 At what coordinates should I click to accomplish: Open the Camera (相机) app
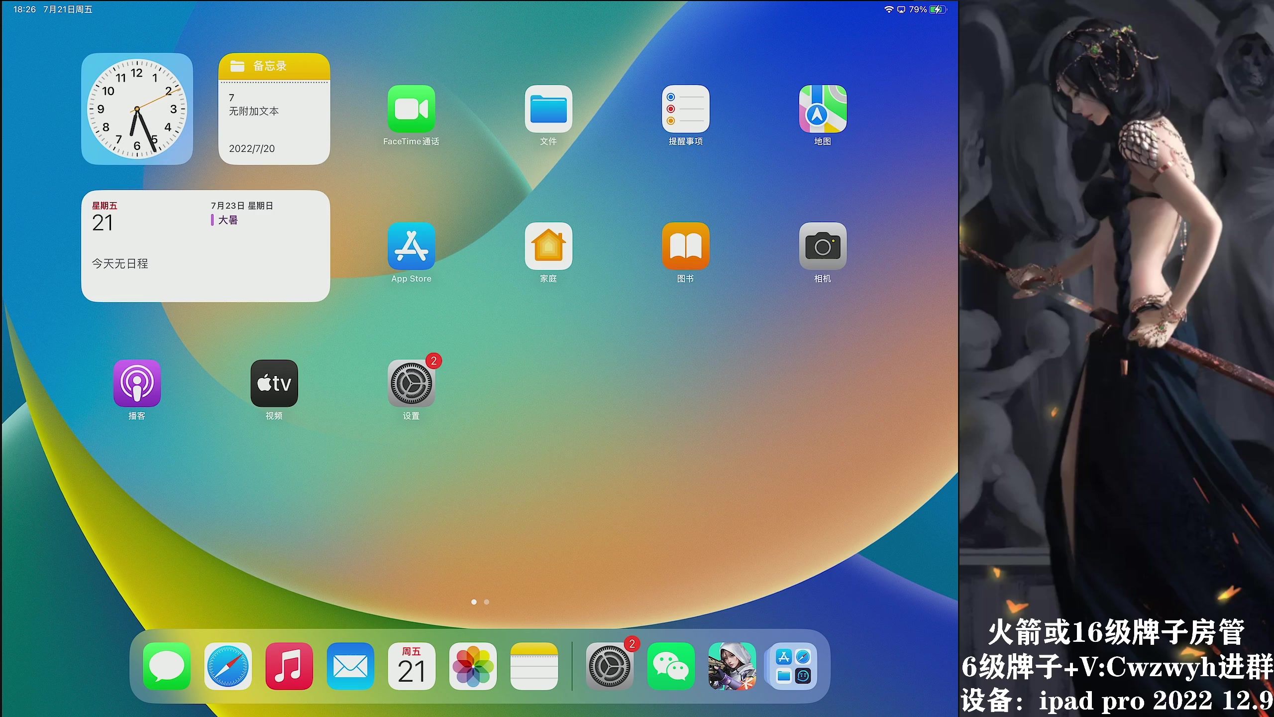(823, 246)
